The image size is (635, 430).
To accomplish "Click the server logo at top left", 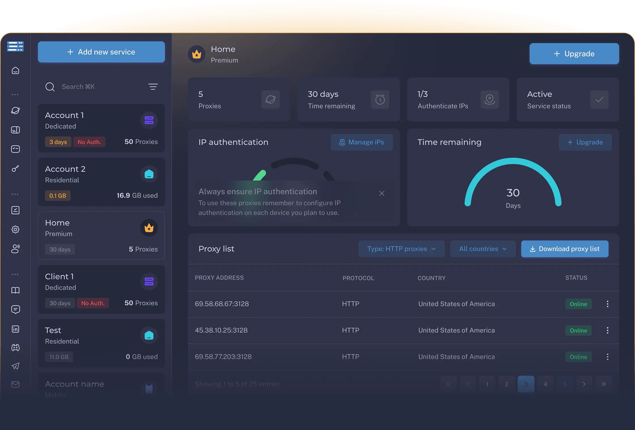I will click(x=15, y=46).
